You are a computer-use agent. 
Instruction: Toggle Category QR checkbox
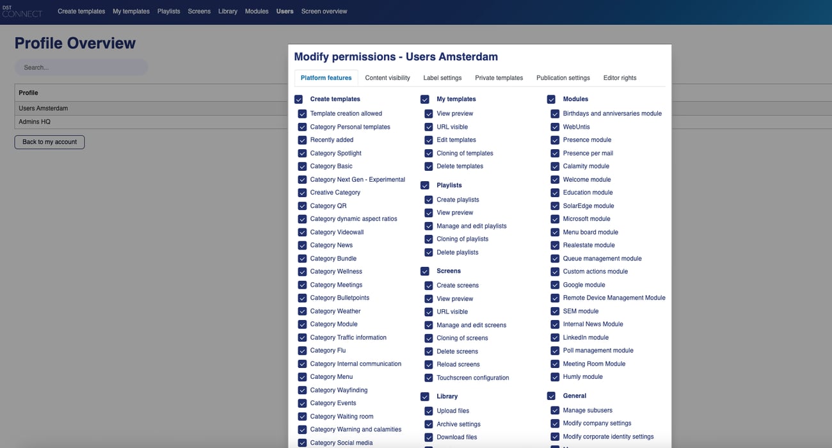[302, 205]
